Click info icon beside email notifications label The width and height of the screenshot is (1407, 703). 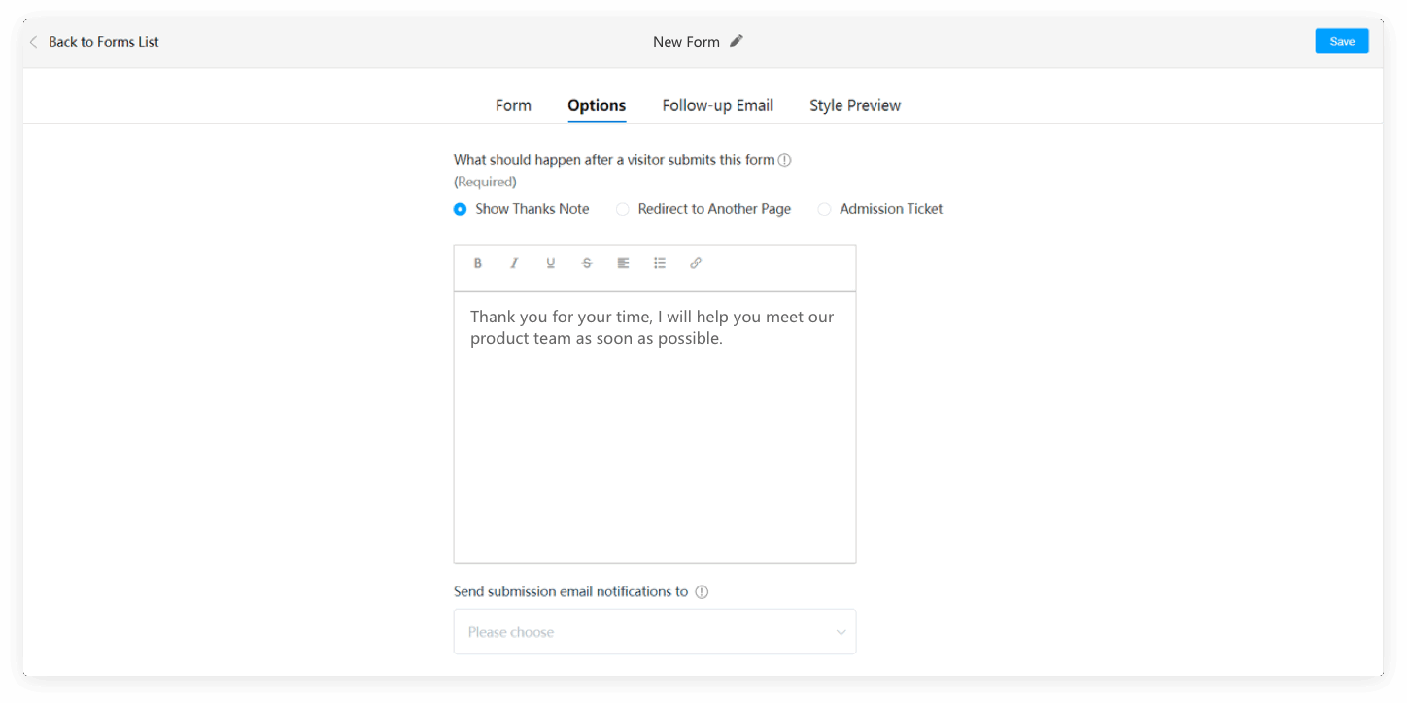(702, 592)
